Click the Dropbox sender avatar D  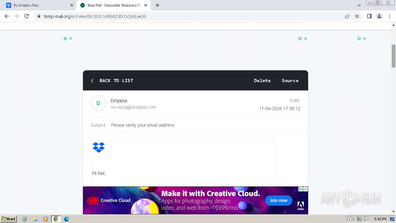pyautogui.click(x=98, y=103)
